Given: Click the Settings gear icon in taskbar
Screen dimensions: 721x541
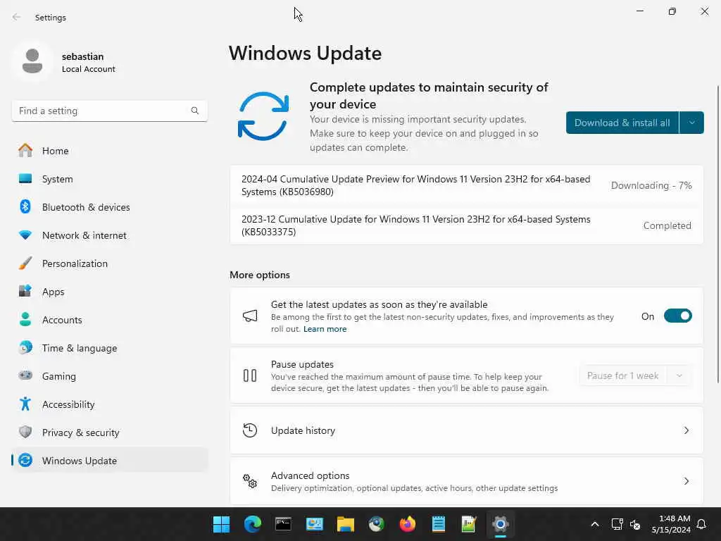Looking at the screenshot, I should 501,524.
